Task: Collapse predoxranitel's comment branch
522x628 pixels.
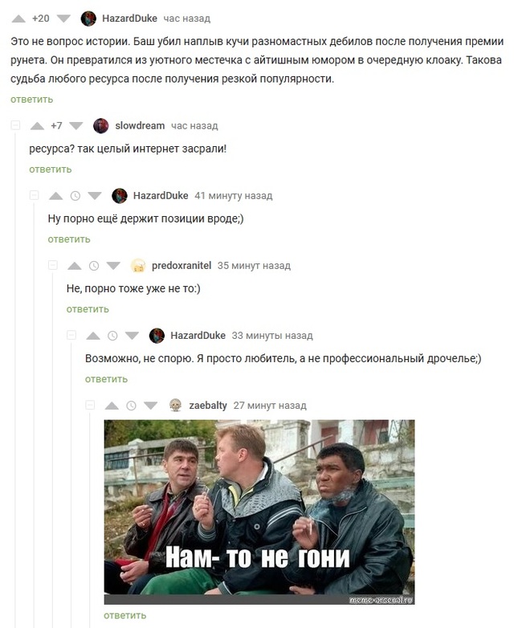Action: click(53, 265)
